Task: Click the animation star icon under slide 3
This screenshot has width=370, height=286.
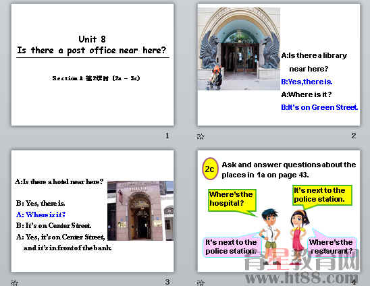Action: (x=14, y=283)
